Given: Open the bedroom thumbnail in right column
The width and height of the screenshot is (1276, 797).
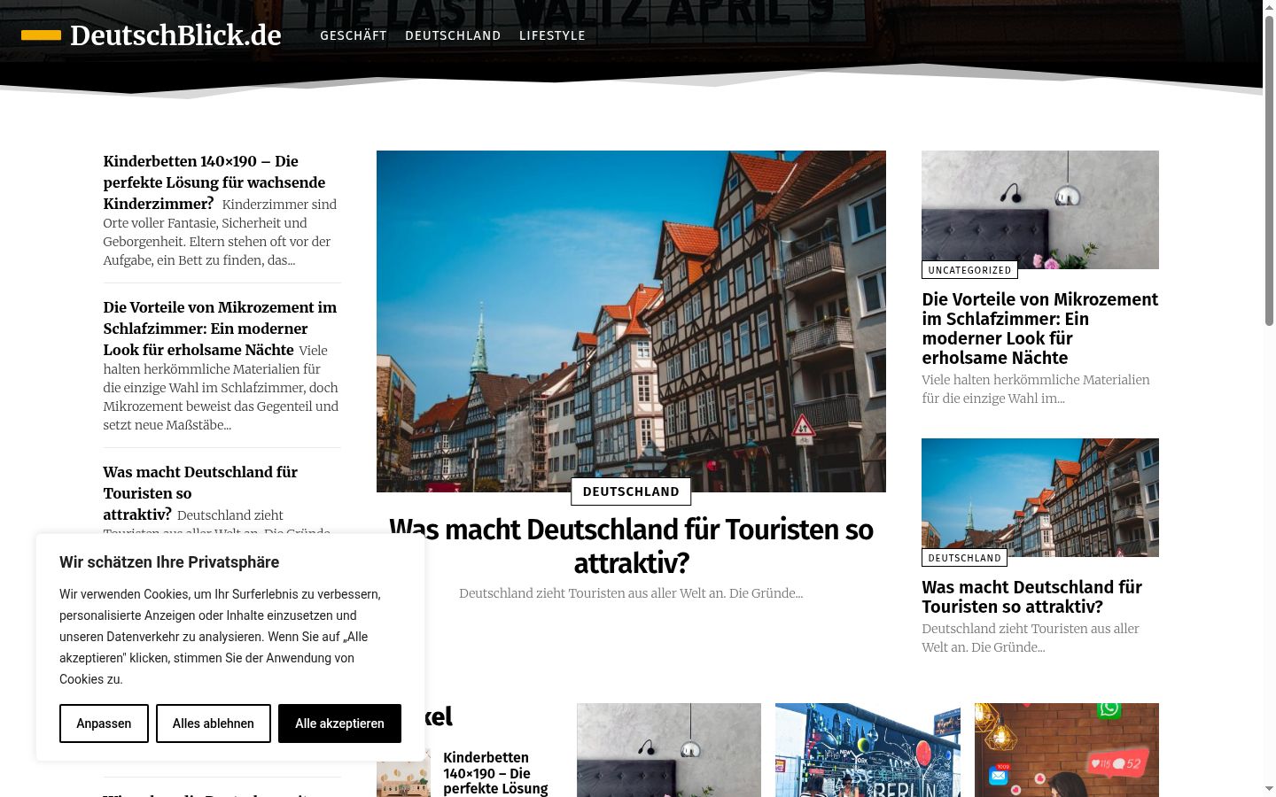Looking at the screenshot, I should (x=1040, y=210).
